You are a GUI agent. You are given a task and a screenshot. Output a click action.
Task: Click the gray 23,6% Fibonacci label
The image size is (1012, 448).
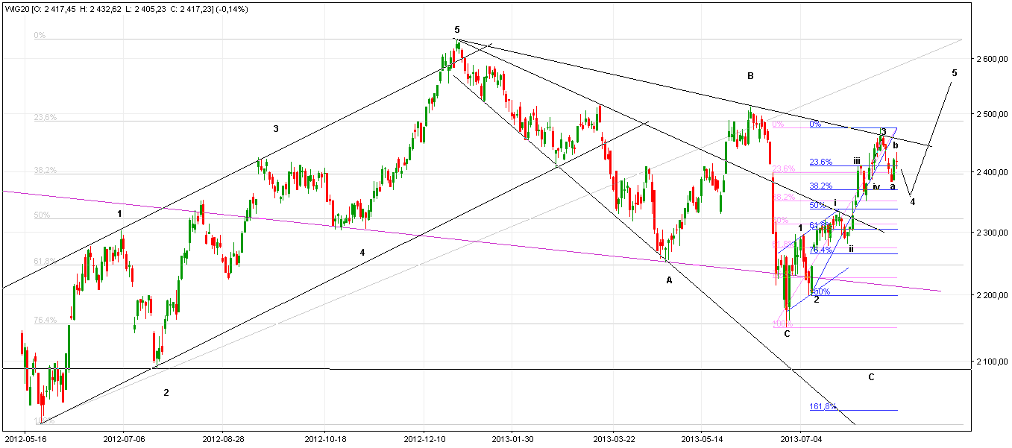click(45, 117)
